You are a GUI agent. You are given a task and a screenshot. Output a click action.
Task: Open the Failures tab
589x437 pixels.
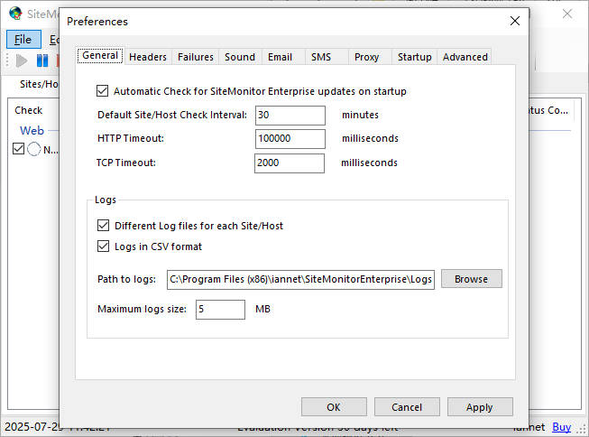196,57
